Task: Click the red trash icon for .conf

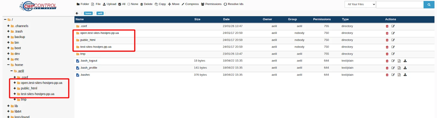Action: point(387,26)
